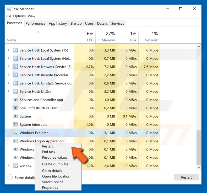Click the Fewer details label
Image resolution: width=207 pixels, height=193 pixels.
tap(25, 178)
